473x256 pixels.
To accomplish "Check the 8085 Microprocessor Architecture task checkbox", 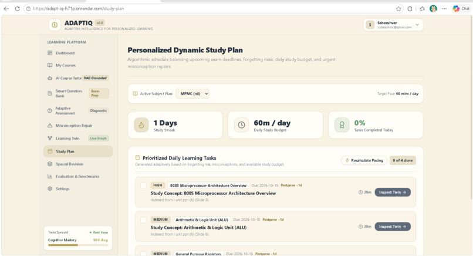I will [144, 186].
